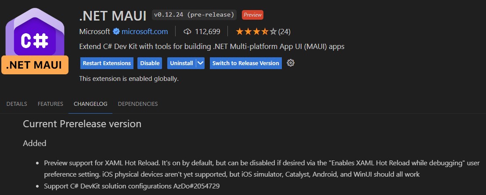486x195 pixels.
Task: Open the extension settings gear icon
Action: coord(290,63)
